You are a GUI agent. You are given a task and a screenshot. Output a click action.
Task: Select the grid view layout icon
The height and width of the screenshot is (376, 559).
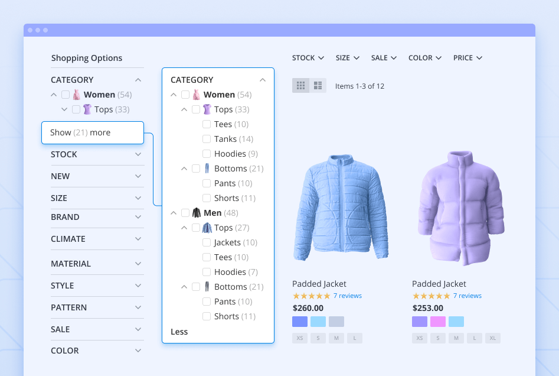(x=300, y=85)
